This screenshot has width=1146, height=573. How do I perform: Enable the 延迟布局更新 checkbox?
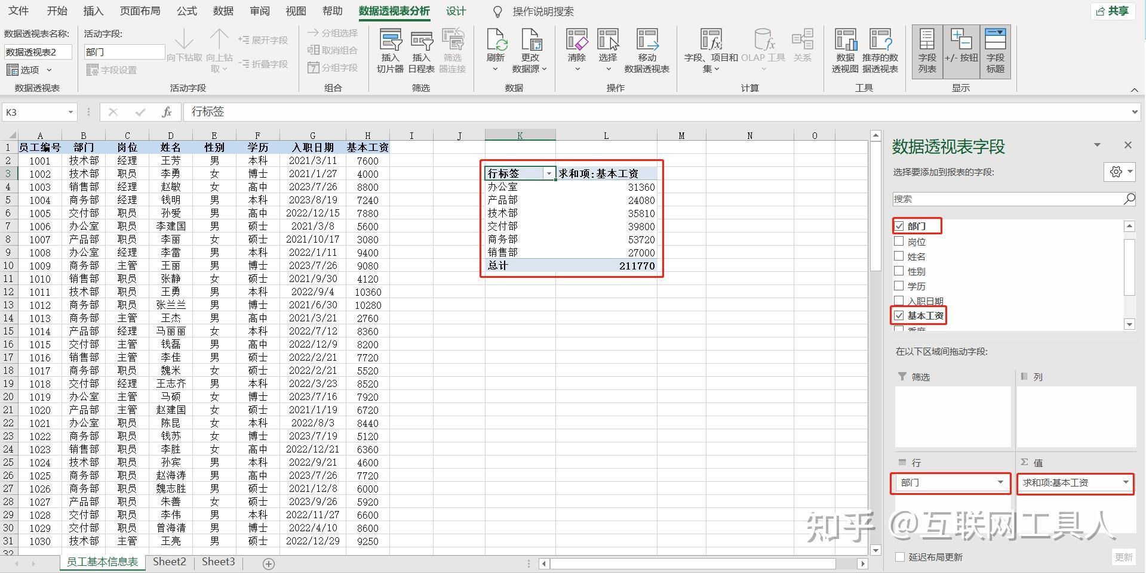pos(899,556)
